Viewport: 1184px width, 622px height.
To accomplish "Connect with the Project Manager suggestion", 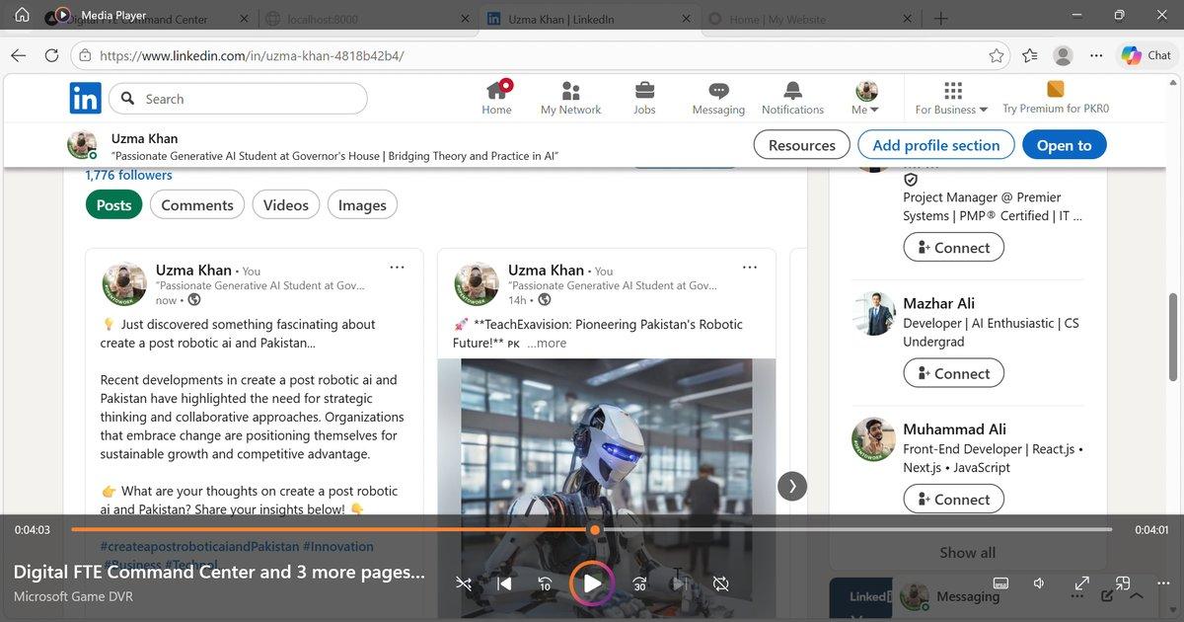I will [x=953, y=248].
